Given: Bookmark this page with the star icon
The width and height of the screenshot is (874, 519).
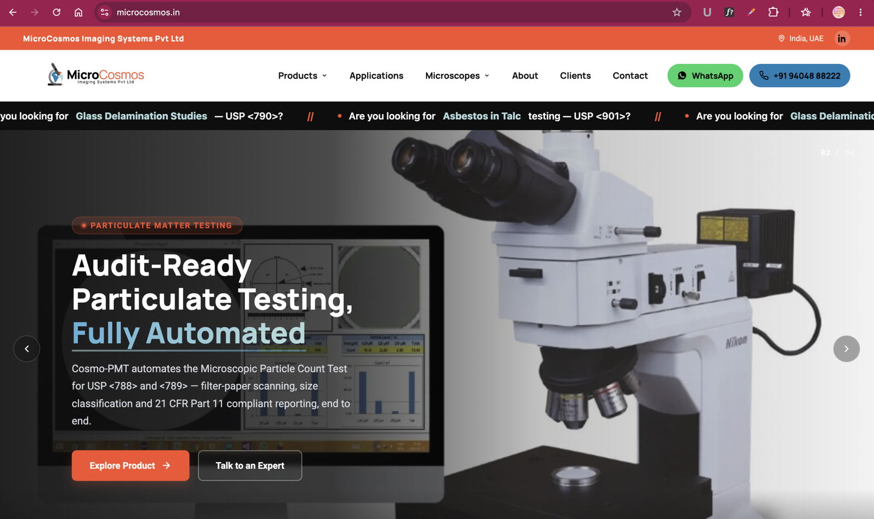Looking at the screenshot, I should coord(677,12).
